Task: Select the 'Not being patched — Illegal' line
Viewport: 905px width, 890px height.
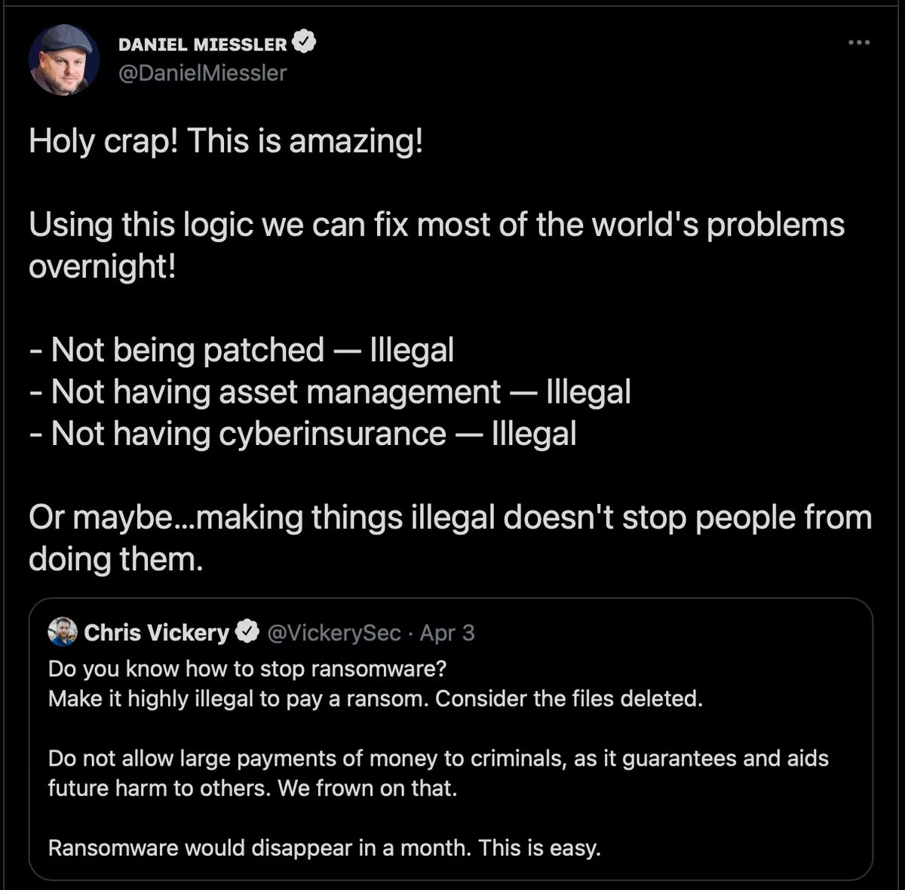Action: pyautogui.click(x=242, y=350)
